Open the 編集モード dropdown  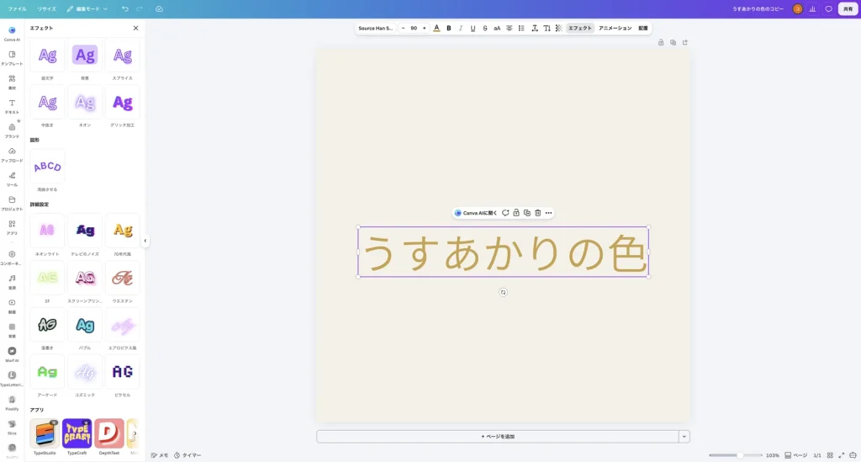click(87, 8)
